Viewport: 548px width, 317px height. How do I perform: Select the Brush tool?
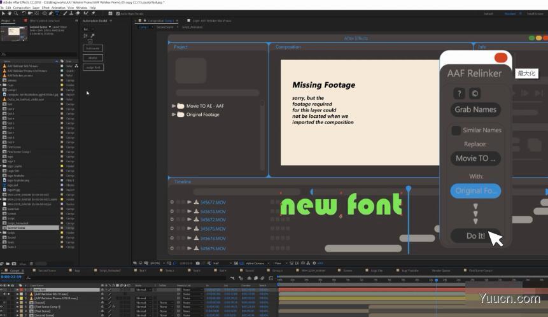(65, 13)
